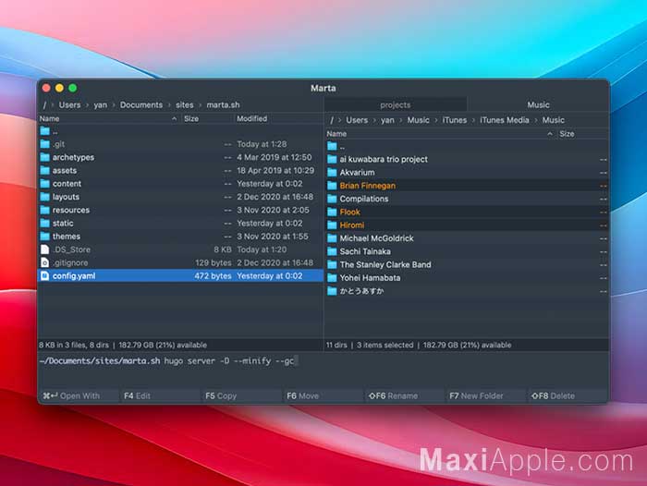
Task: Click the '8 KB in 3 files, 8 dirs' status
Action: [74, 345]
